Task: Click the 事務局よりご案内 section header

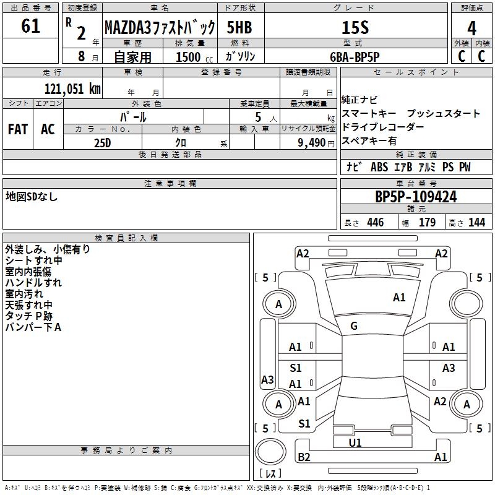Action: pos(126,450)
